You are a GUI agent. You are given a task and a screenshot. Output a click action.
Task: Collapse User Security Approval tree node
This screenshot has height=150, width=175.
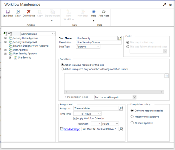click(x=5, y=54)
